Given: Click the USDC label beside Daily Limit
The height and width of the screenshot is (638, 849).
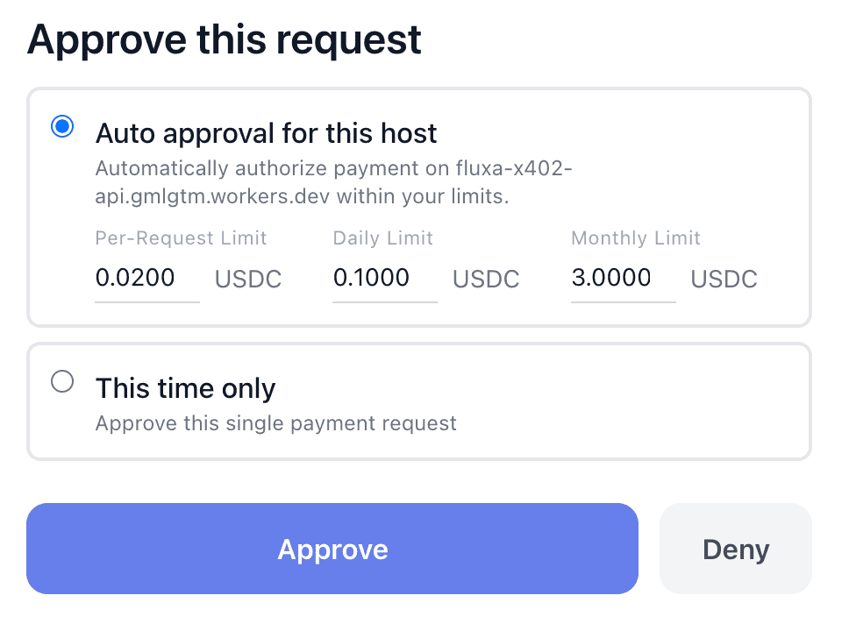Looking at the screenshot, I should point(485,280).
